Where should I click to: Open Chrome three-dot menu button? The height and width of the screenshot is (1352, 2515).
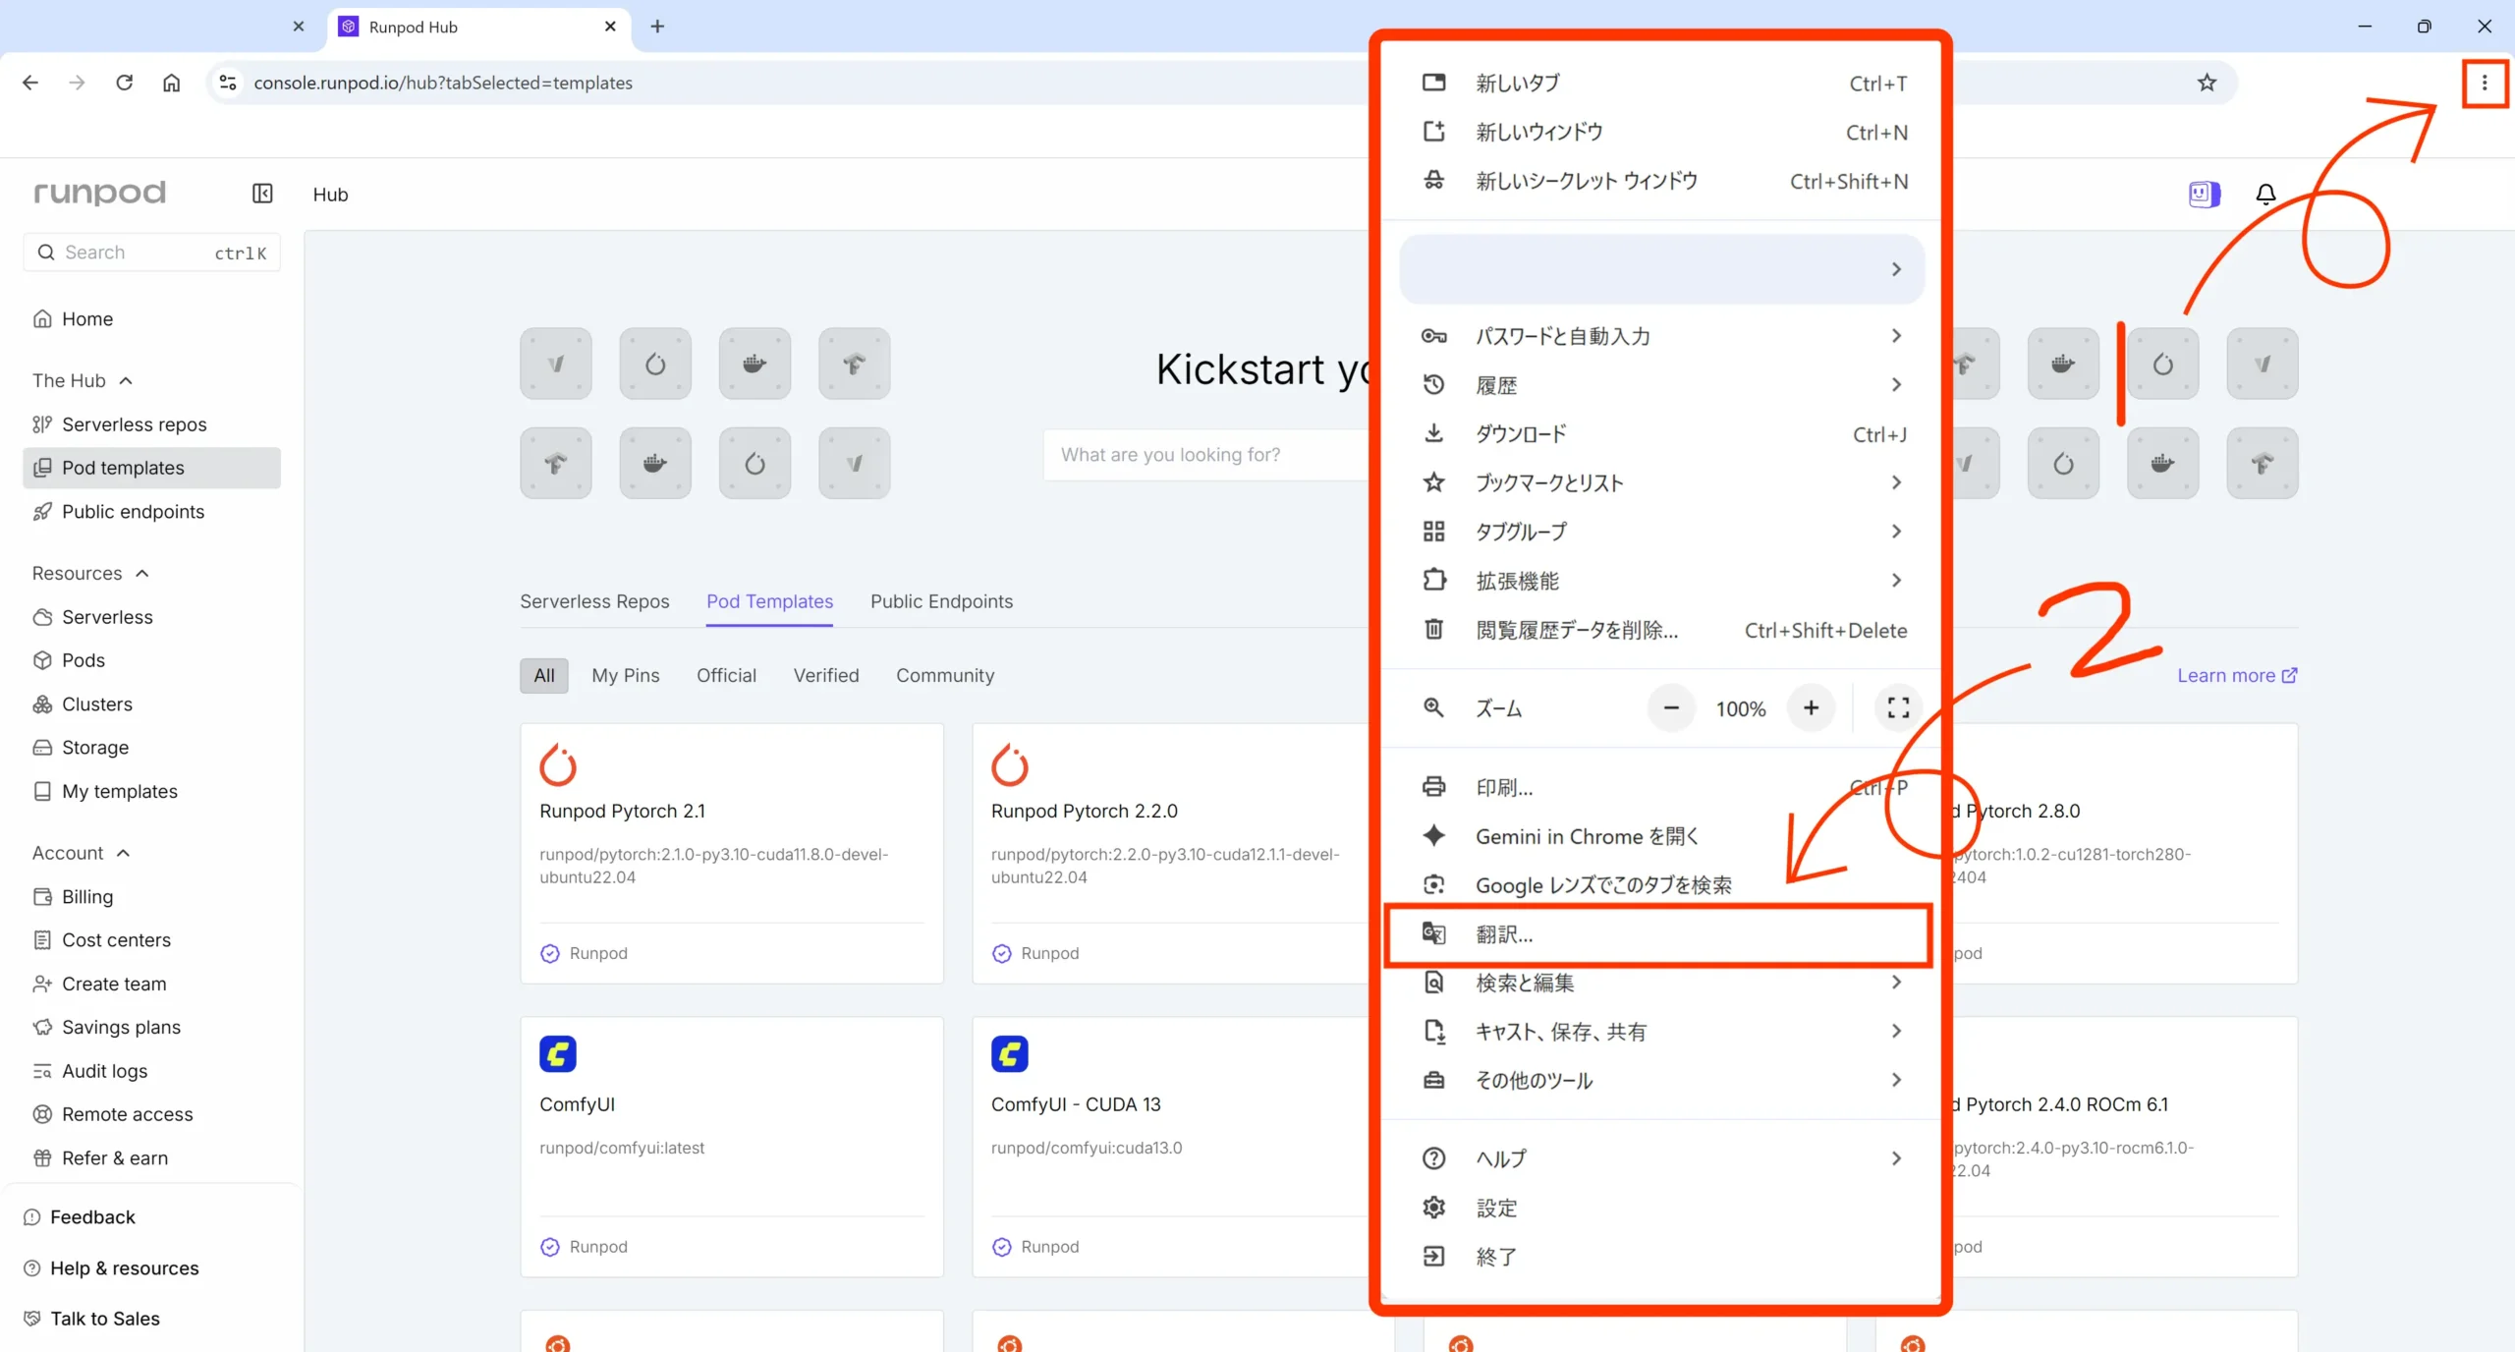tap(2485, 83)
